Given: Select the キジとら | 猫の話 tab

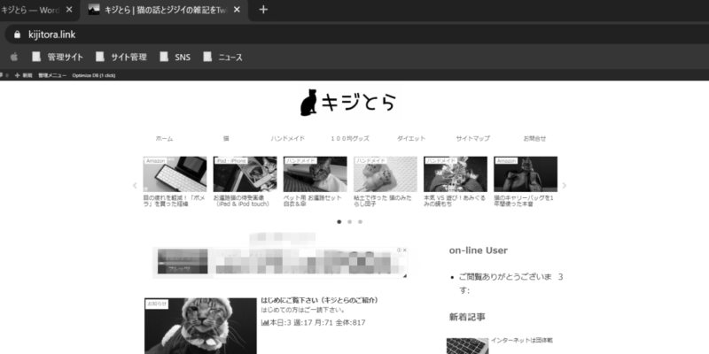Looking at the screenshot, I should pos(166,10).
